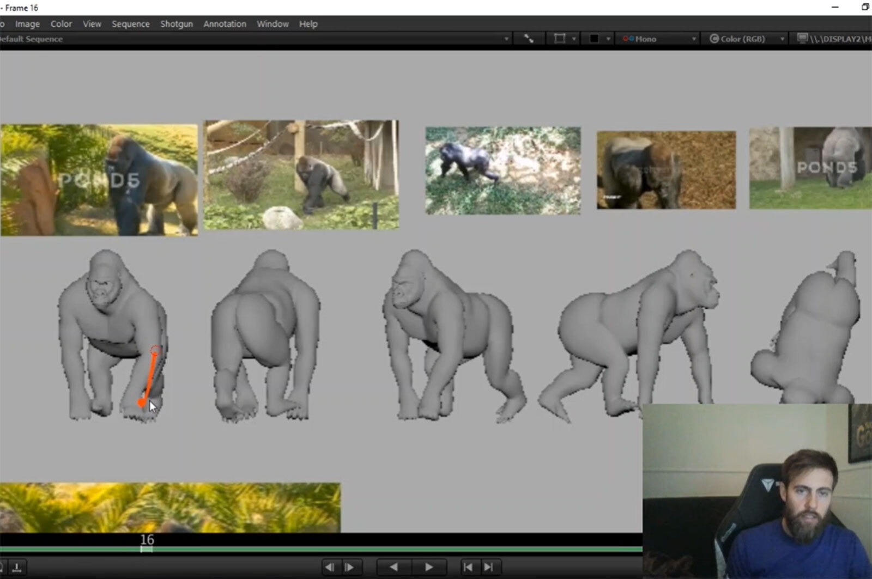Step forward one frame
The image size is (872, 579).
(x=350, y=567)
